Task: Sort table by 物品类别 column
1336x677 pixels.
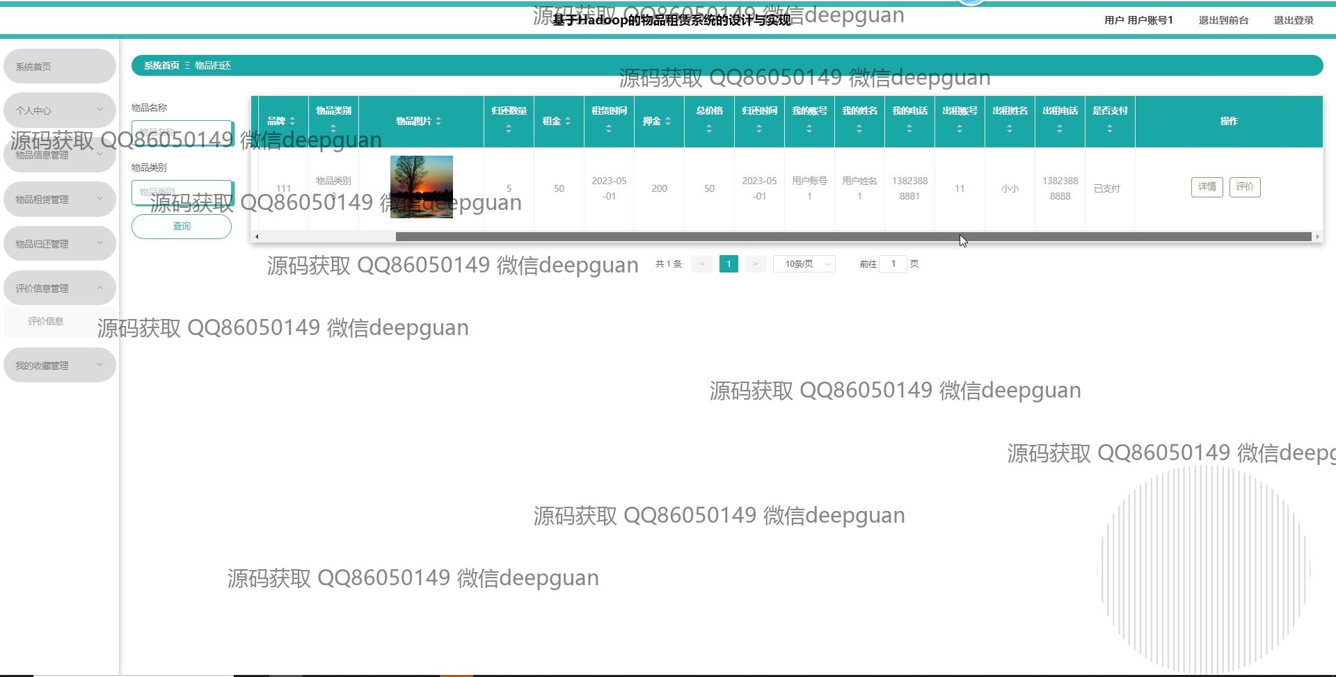Action: coord(333,129)
